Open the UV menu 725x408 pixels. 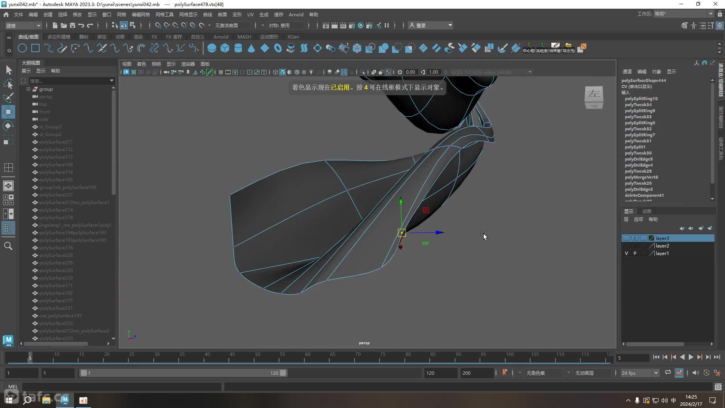coord(250,15)
